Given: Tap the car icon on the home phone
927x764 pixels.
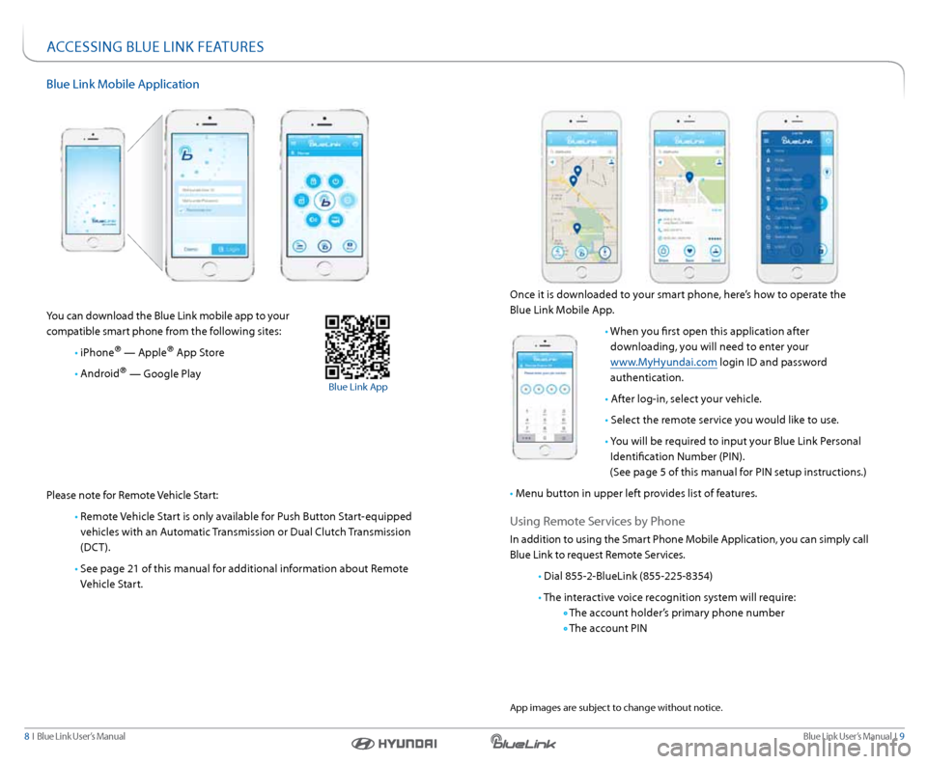Looking at the screenshot, I should [x=336, y=220].
